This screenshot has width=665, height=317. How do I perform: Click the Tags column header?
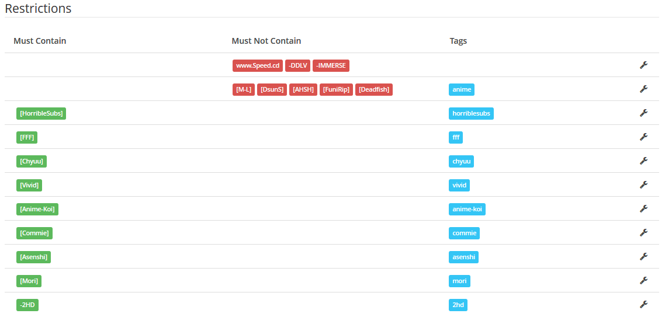[458, 41]
